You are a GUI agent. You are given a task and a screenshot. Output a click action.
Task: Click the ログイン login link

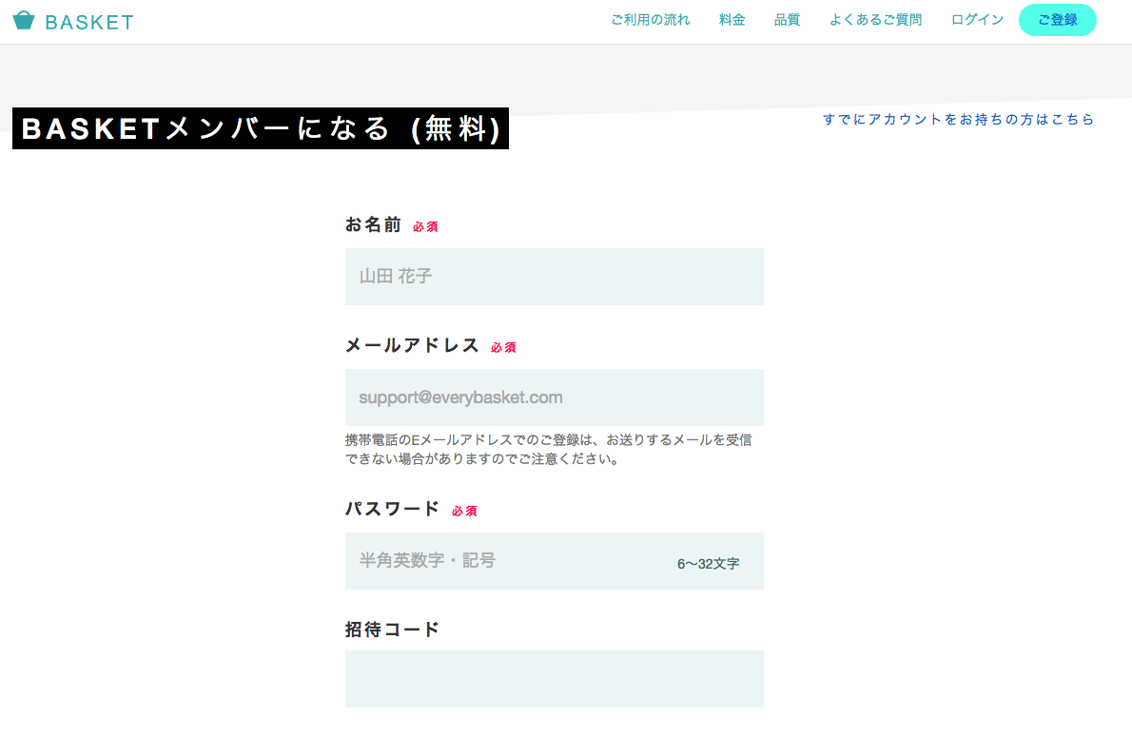[978, 20]
